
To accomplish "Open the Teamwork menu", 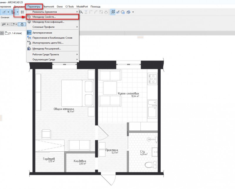I will (48, 6).
